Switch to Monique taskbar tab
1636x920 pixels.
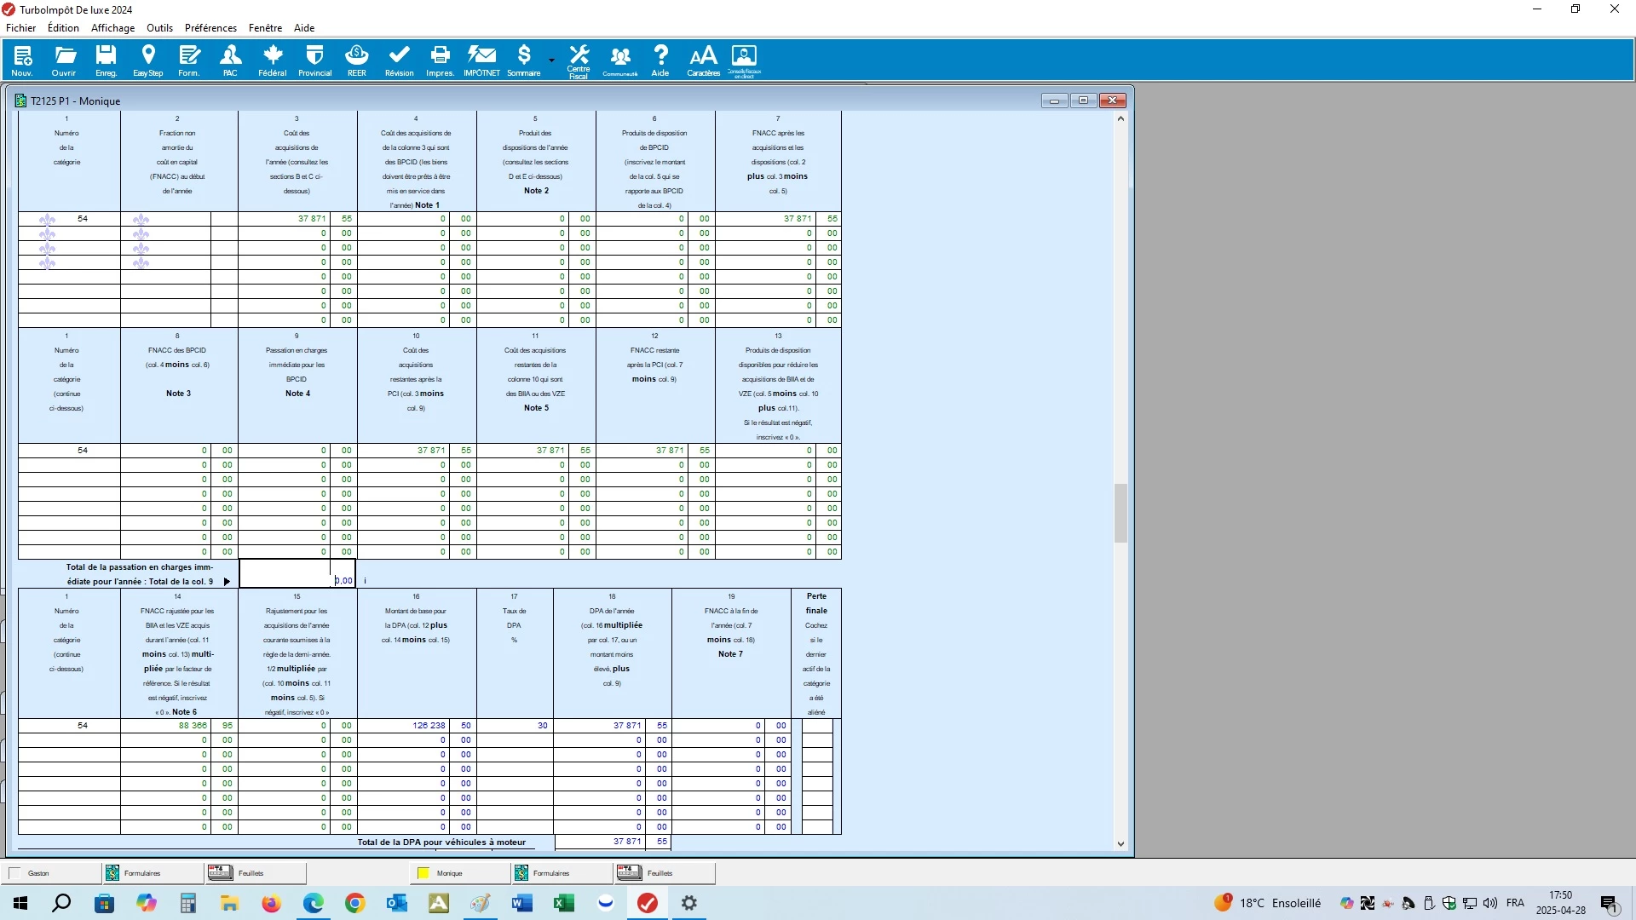coord(449,873)
